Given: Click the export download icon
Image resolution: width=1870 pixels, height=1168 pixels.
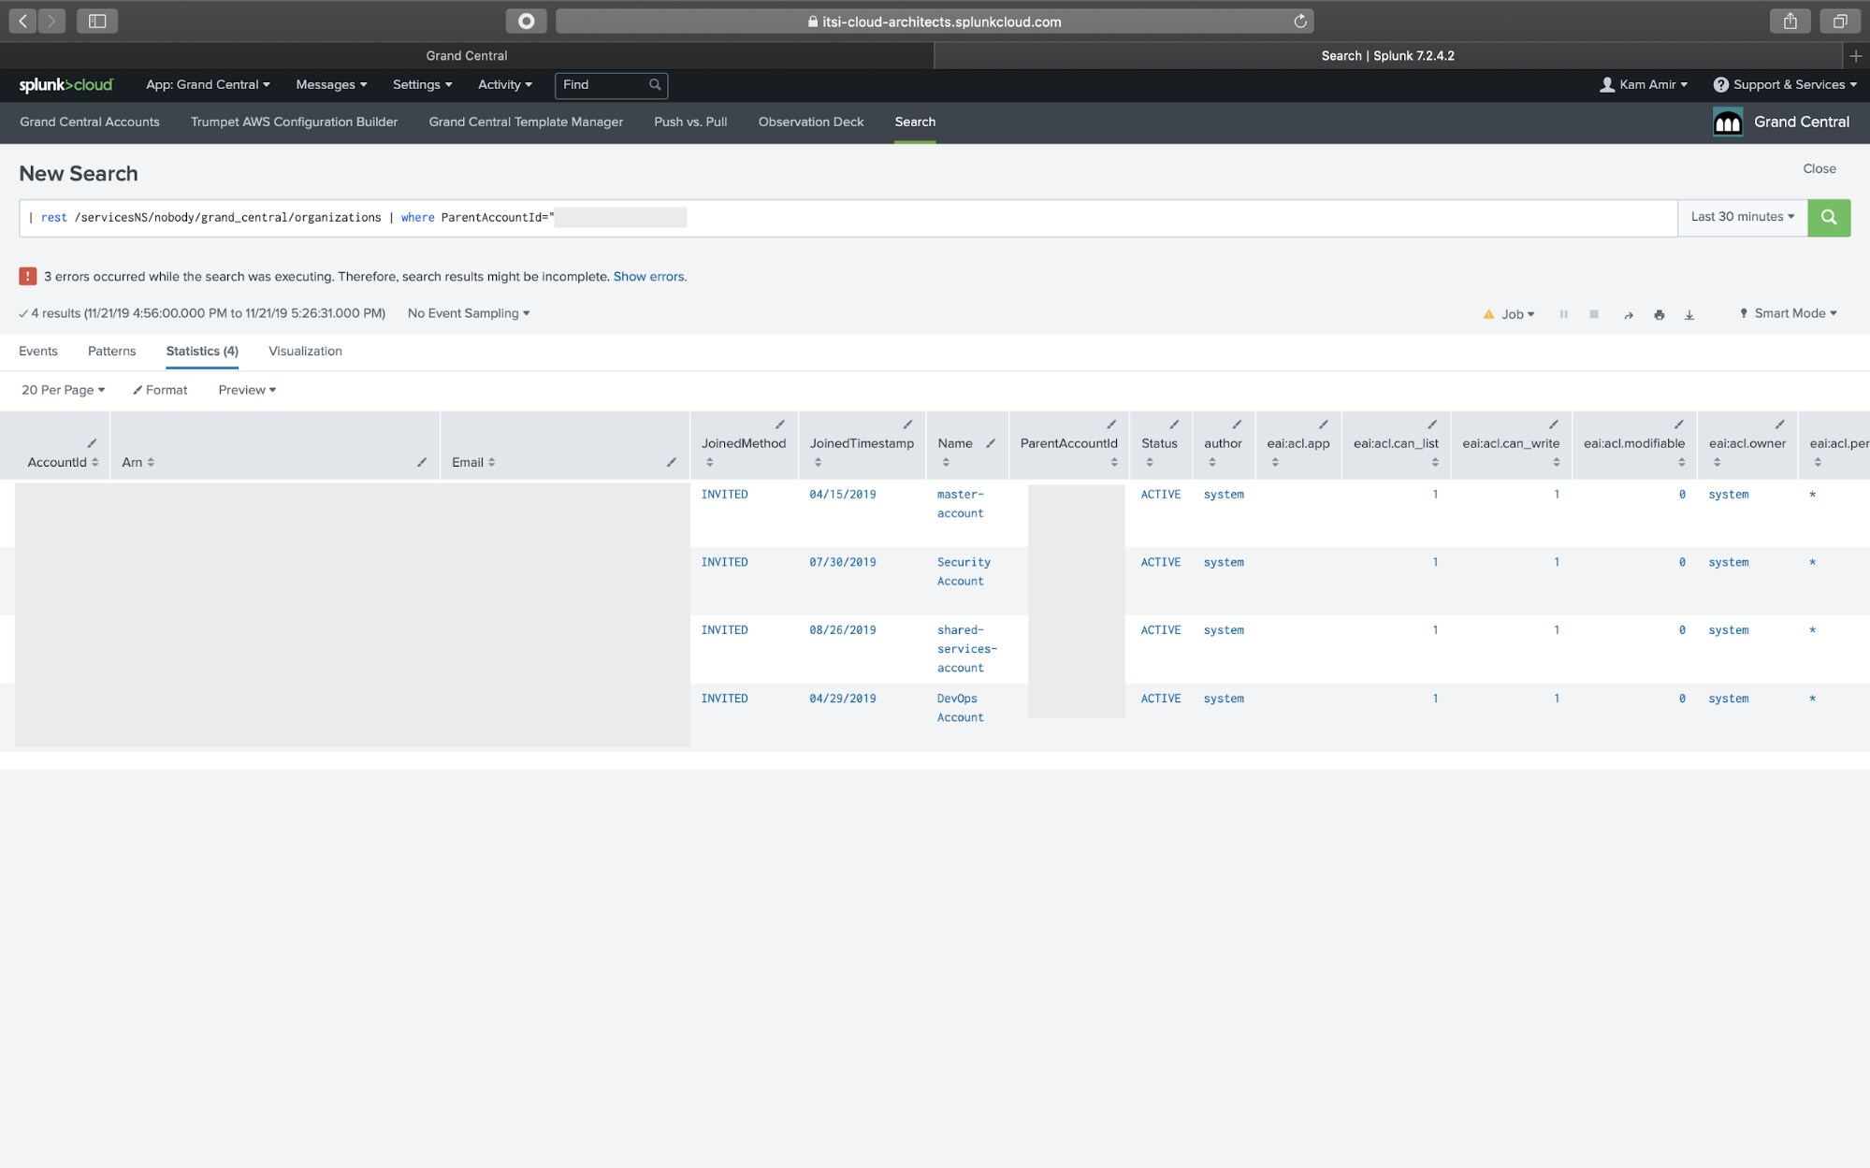Looking at the screenshot, I should 1689,315.
